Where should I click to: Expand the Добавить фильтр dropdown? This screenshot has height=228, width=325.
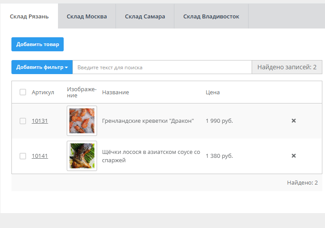[x=42, y=67]
